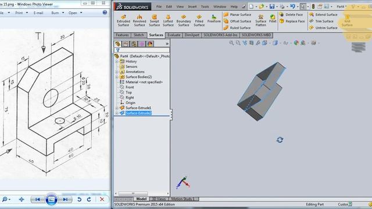
Task: Open the Freeform surface tool
Action: tap(214, 19)
